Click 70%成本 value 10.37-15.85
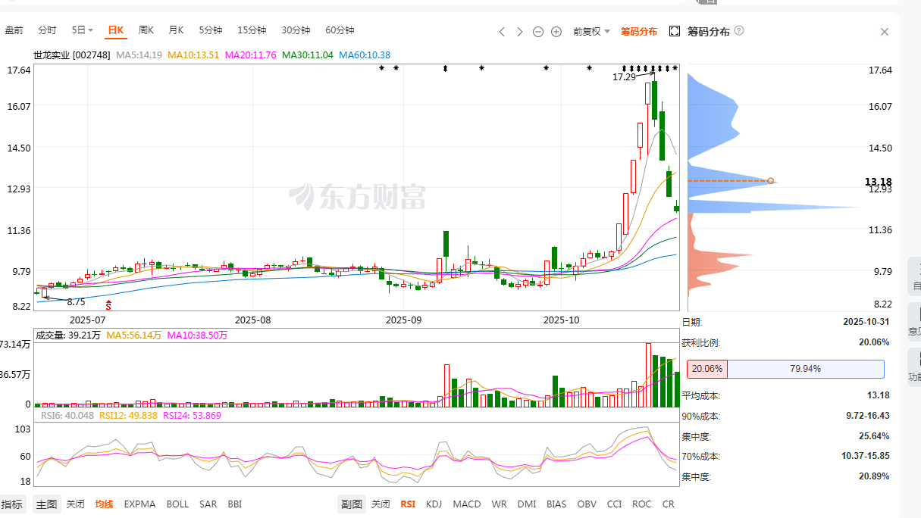921x518 pixels. (865, 457)
